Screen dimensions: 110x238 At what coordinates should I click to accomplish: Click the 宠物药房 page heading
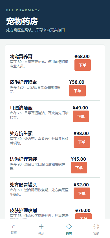point(22,21)
